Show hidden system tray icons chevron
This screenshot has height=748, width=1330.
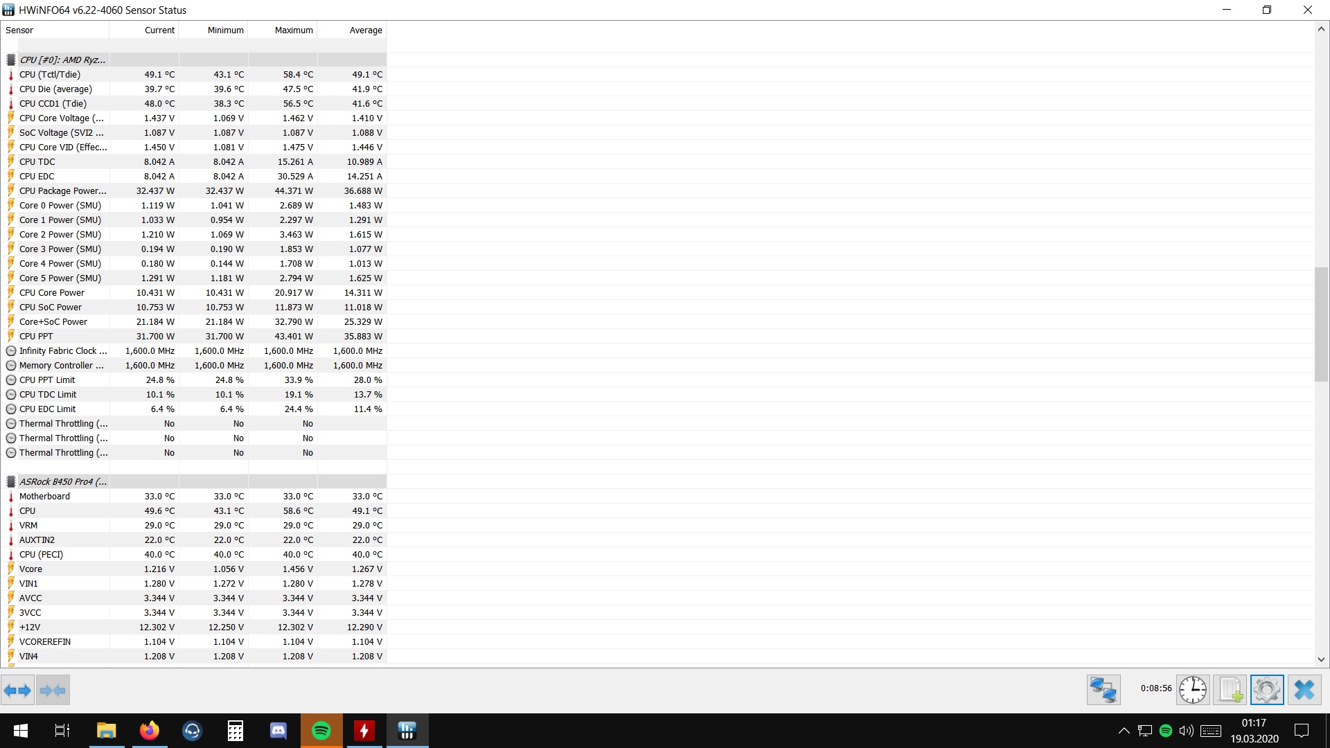click(x=1124, y=731)
